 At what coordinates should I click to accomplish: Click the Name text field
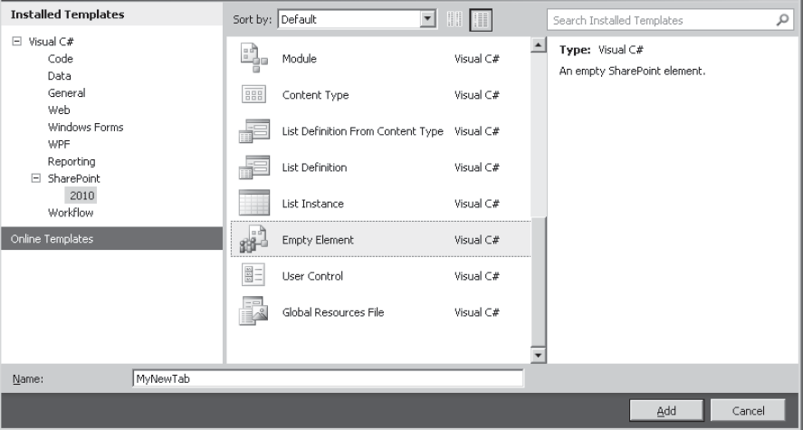click(327, 379)
